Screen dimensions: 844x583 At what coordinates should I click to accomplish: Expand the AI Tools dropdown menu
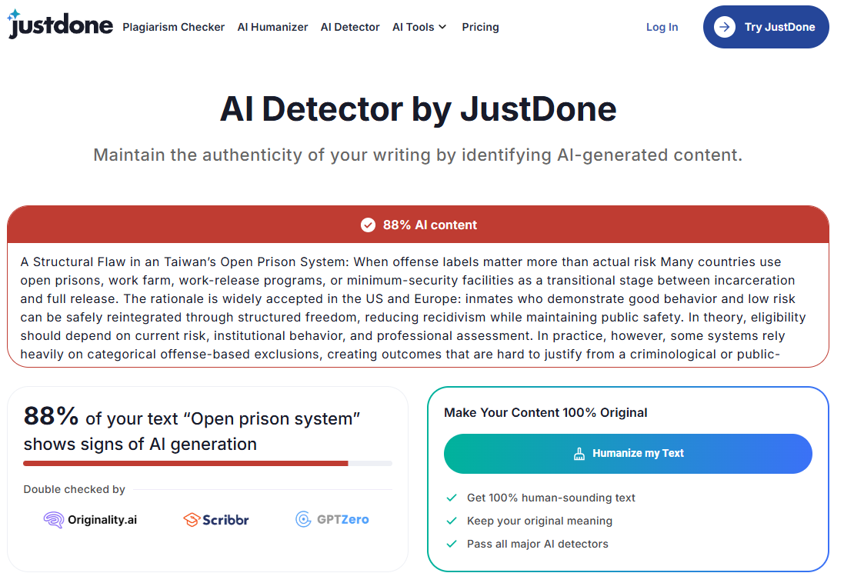pos(419,27)
